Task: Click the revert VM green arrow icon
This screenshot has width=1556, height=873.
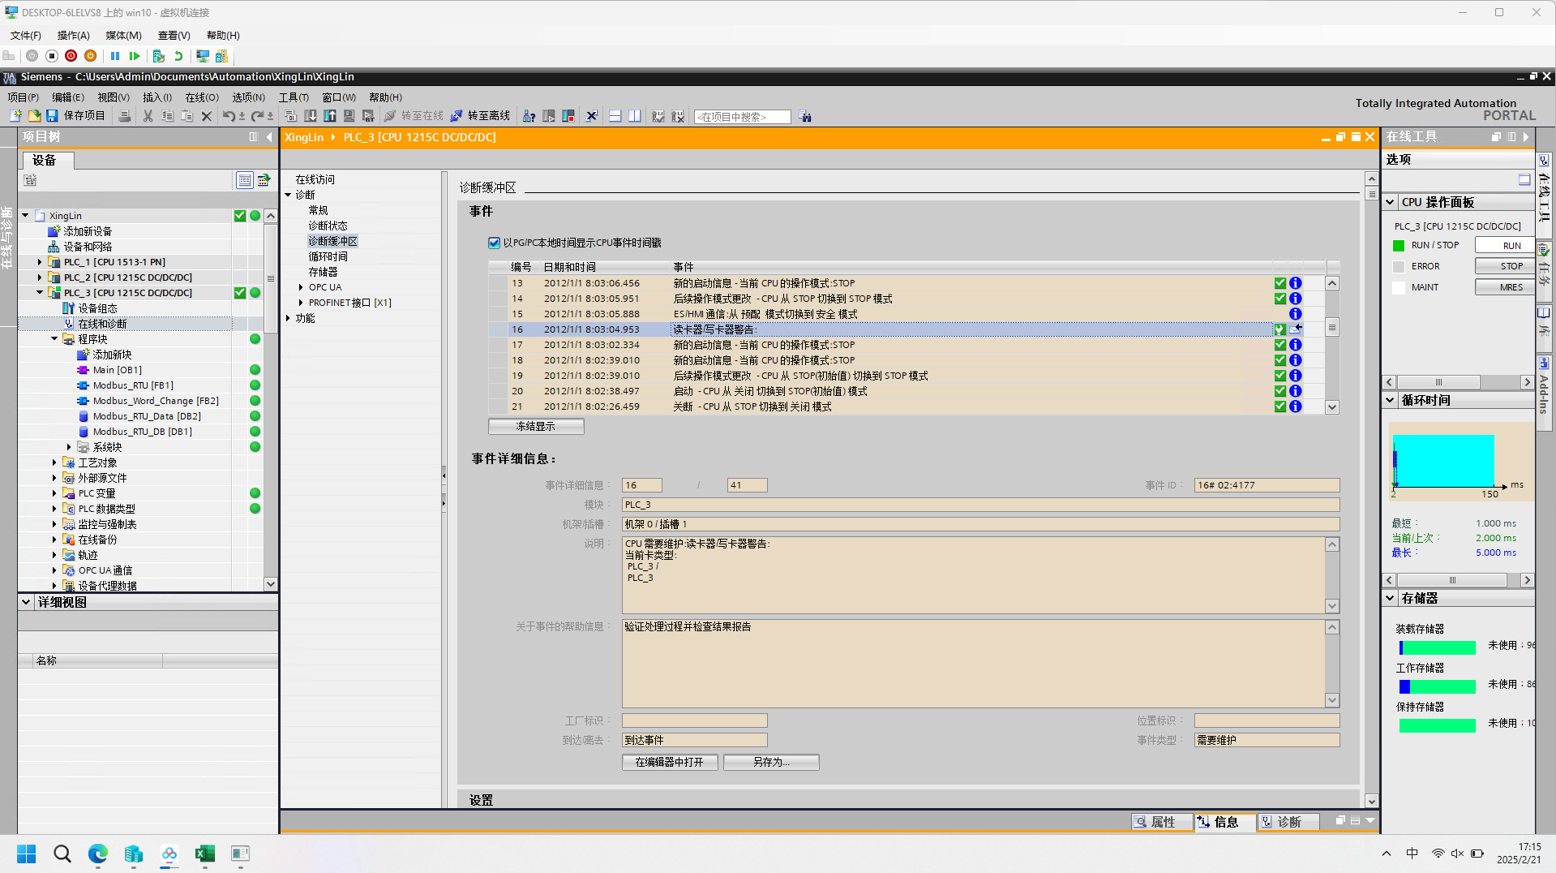Action: click(178, 56)
